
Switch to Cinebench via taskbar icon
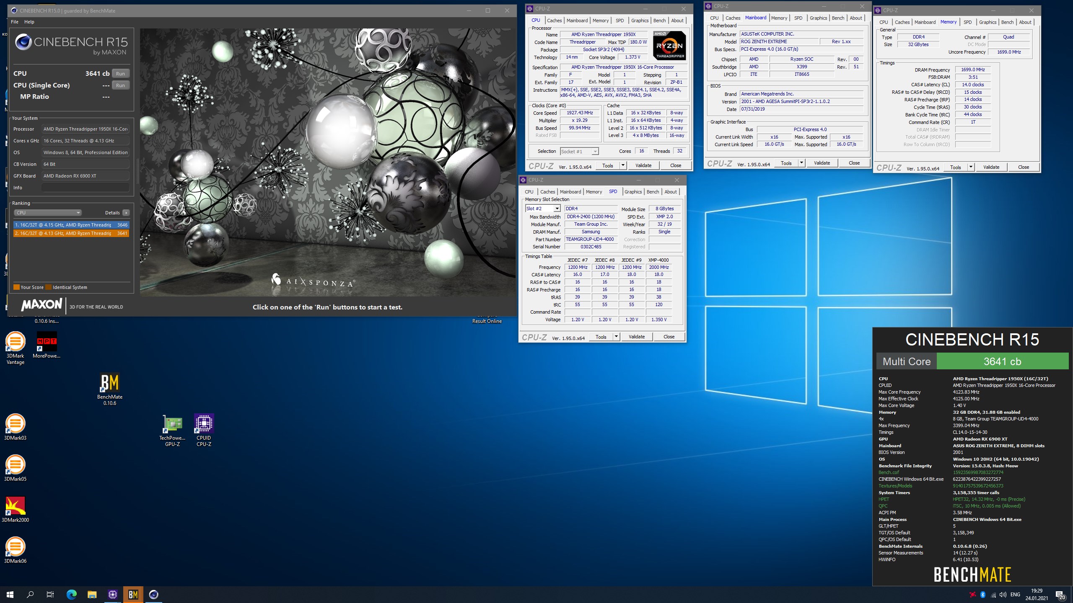153,595
